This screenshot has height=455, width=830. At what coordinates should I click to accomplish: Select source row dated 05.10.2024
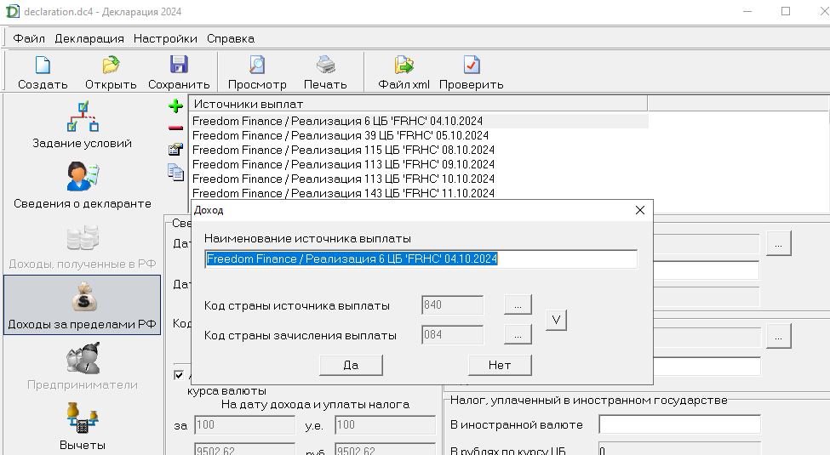pyautogui.click(x=419, y=135)
